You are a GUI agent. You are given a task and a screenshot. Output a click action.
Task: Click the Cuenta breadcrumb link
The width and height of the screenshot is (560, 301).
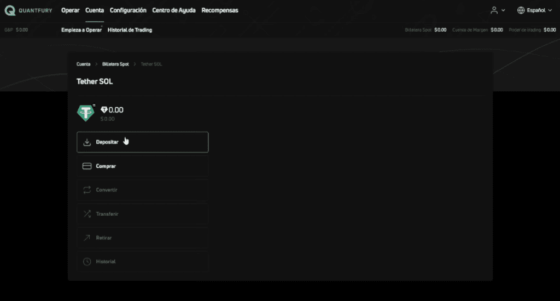pos(84,64)
